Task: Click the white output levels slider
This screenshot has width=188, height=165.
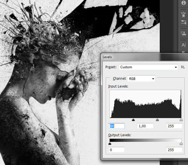Action: [181, 144]
